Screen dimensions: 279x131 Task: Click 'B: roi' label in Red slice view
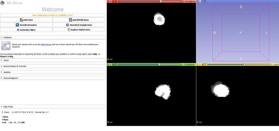click(110, 59)
